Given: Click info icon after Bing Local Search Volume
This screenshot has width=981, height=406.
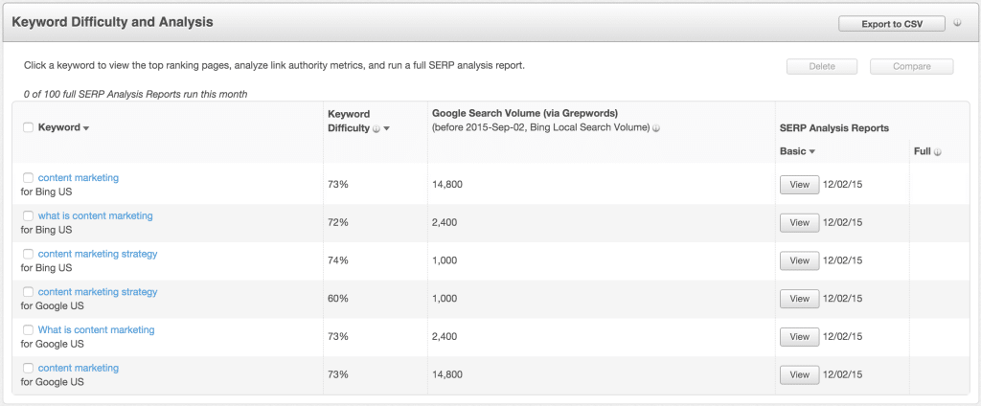Looking at the screenshot, I should click(x=656, y=128).
